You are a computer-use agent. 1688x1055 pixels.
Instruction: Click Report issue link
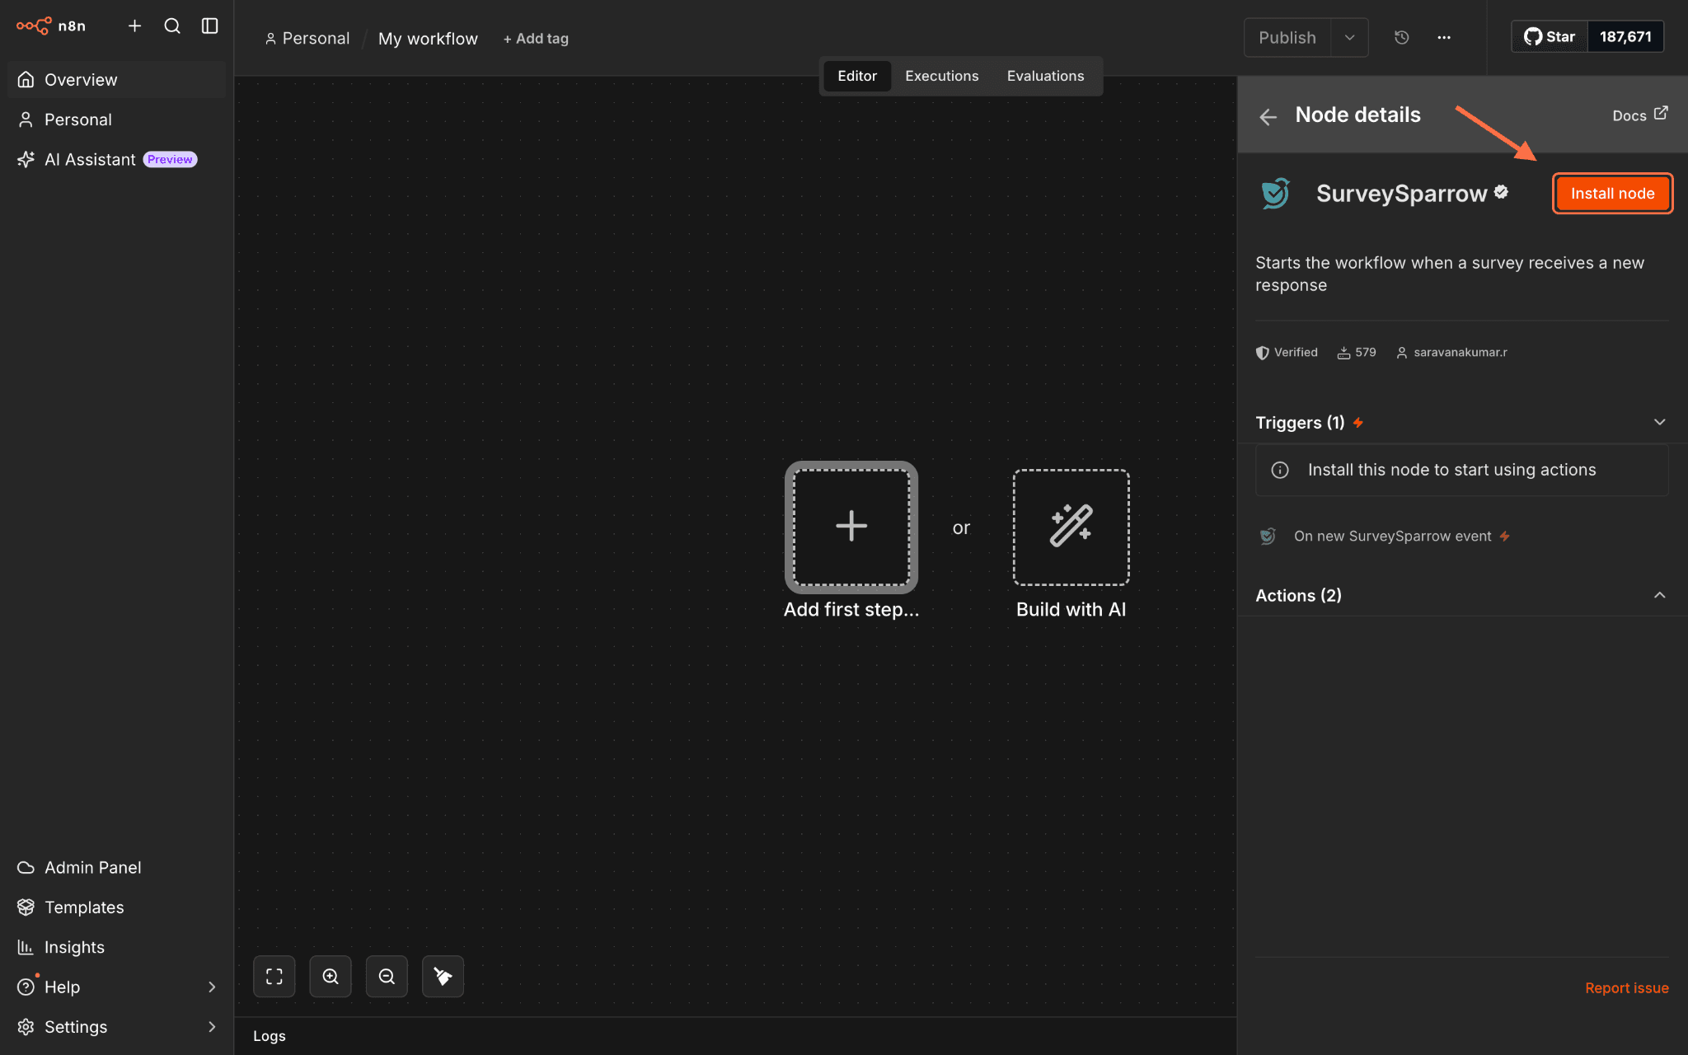(x=1626, y=987)
